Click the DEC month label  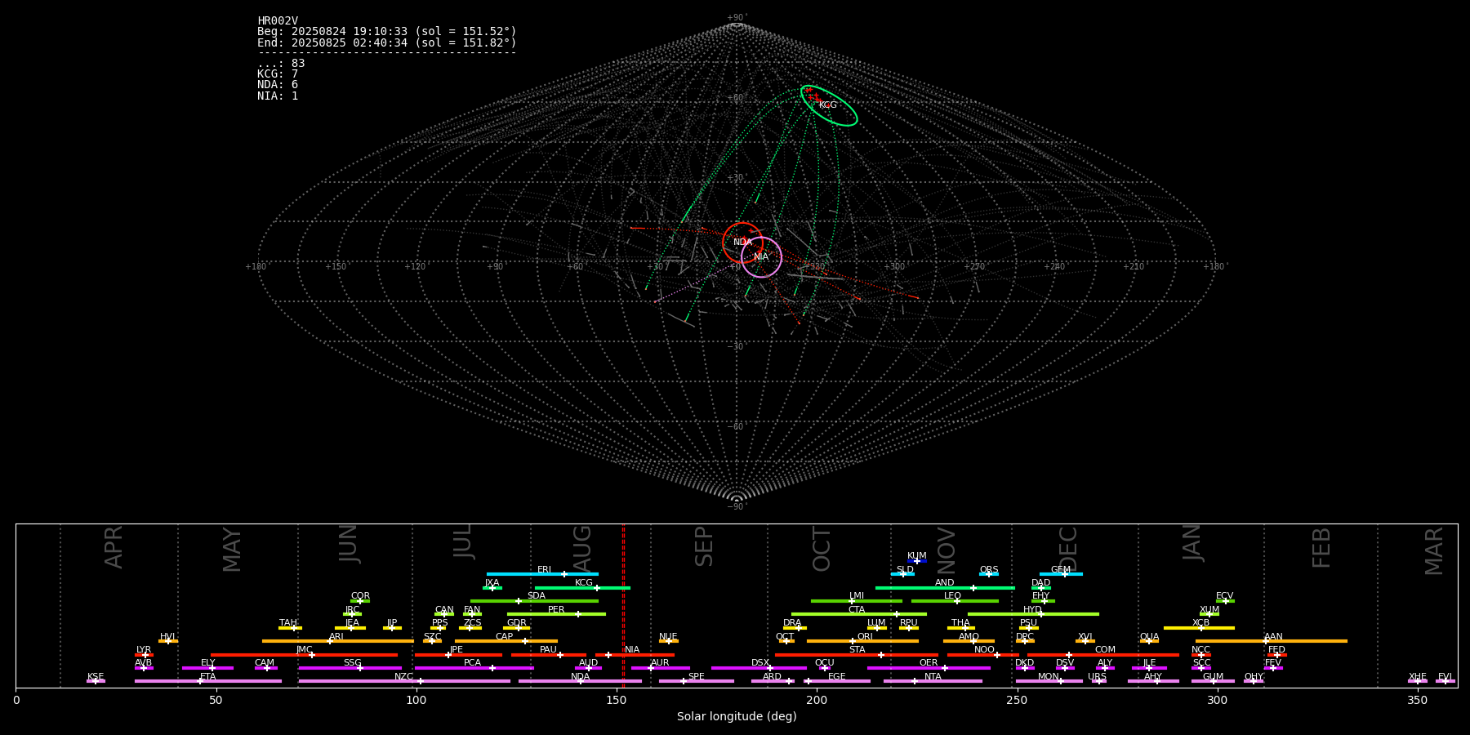coord(1068,549)
